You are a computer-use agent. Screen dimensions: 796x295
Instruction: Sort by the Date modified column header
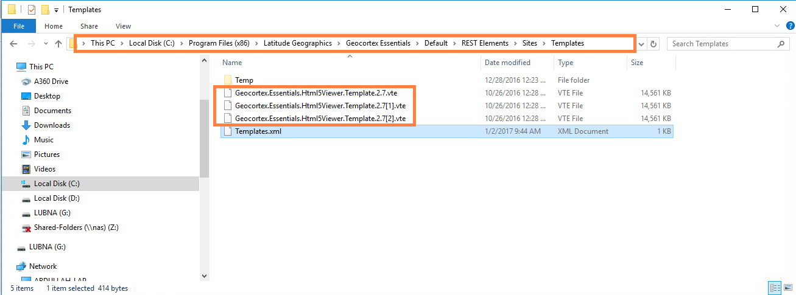[507, 63]
